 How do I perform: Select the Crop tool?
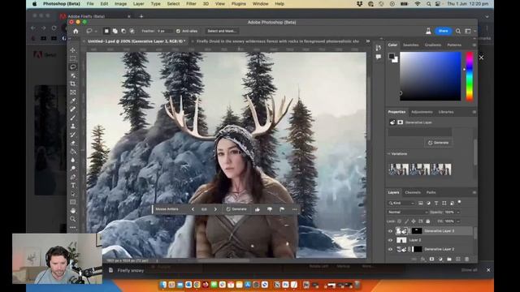73,84
